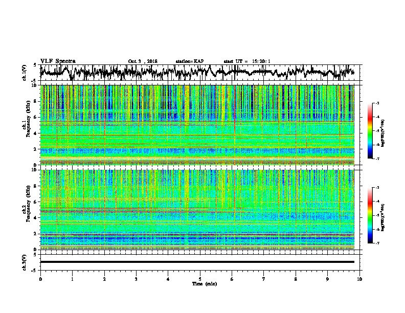The image size is (405, 313).
Task: Click inside the ch.1 spectrogram panel
Action: point(197,125)
